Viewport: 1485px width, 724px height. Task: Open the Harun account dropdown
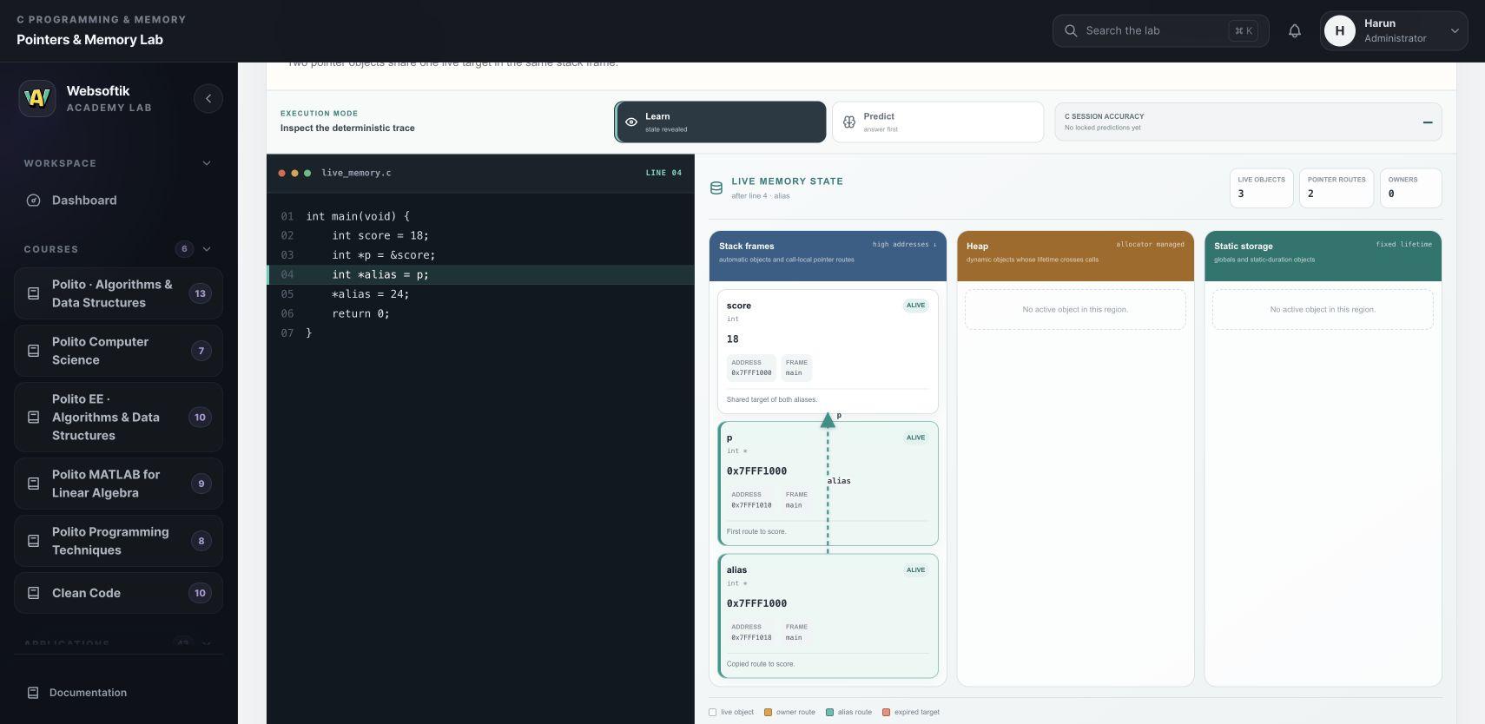pos(1394,30)
